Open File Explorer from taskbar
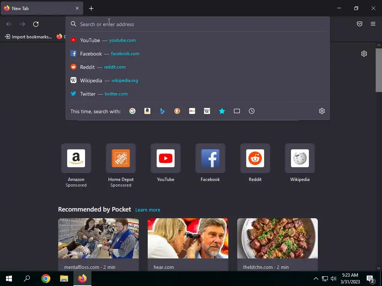The image size is (382, 286). tap(64, 279)
